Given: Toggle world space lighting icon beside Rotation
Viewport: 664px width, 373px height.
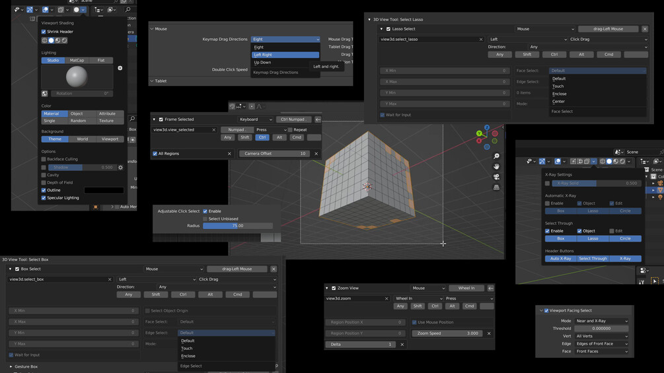Looking at the screenshot, I should tap(44, 94).
